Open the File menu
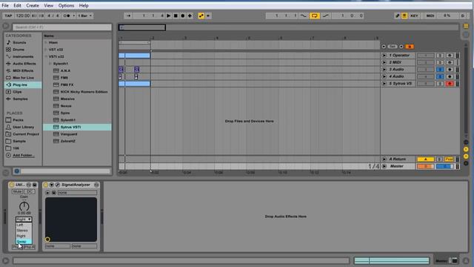The image size is (474, 267). point(5,5)
